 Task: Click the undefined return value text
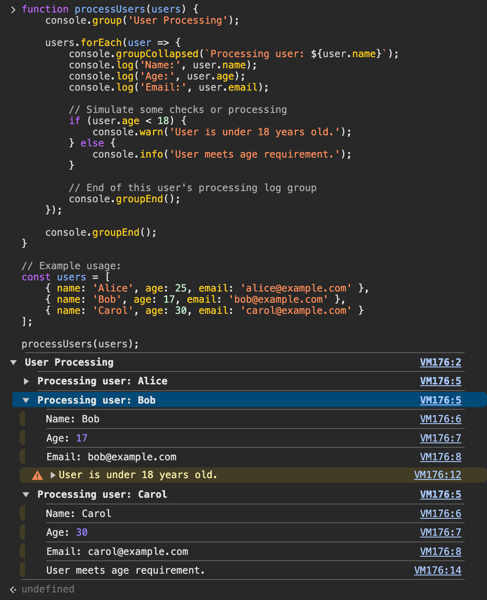[x=48, y=589]
